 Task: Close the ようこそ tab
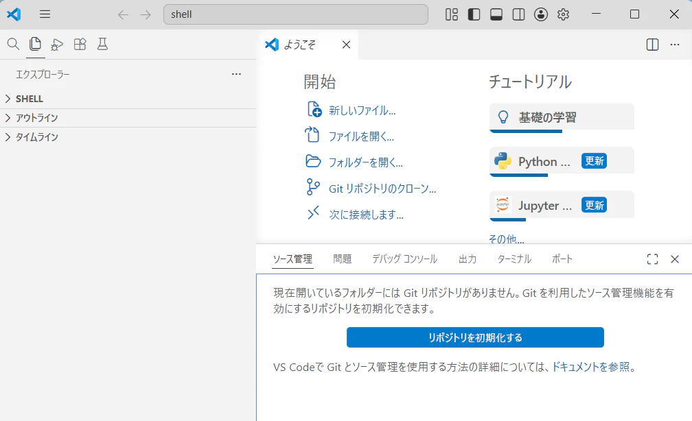click(x=347, y=45)
